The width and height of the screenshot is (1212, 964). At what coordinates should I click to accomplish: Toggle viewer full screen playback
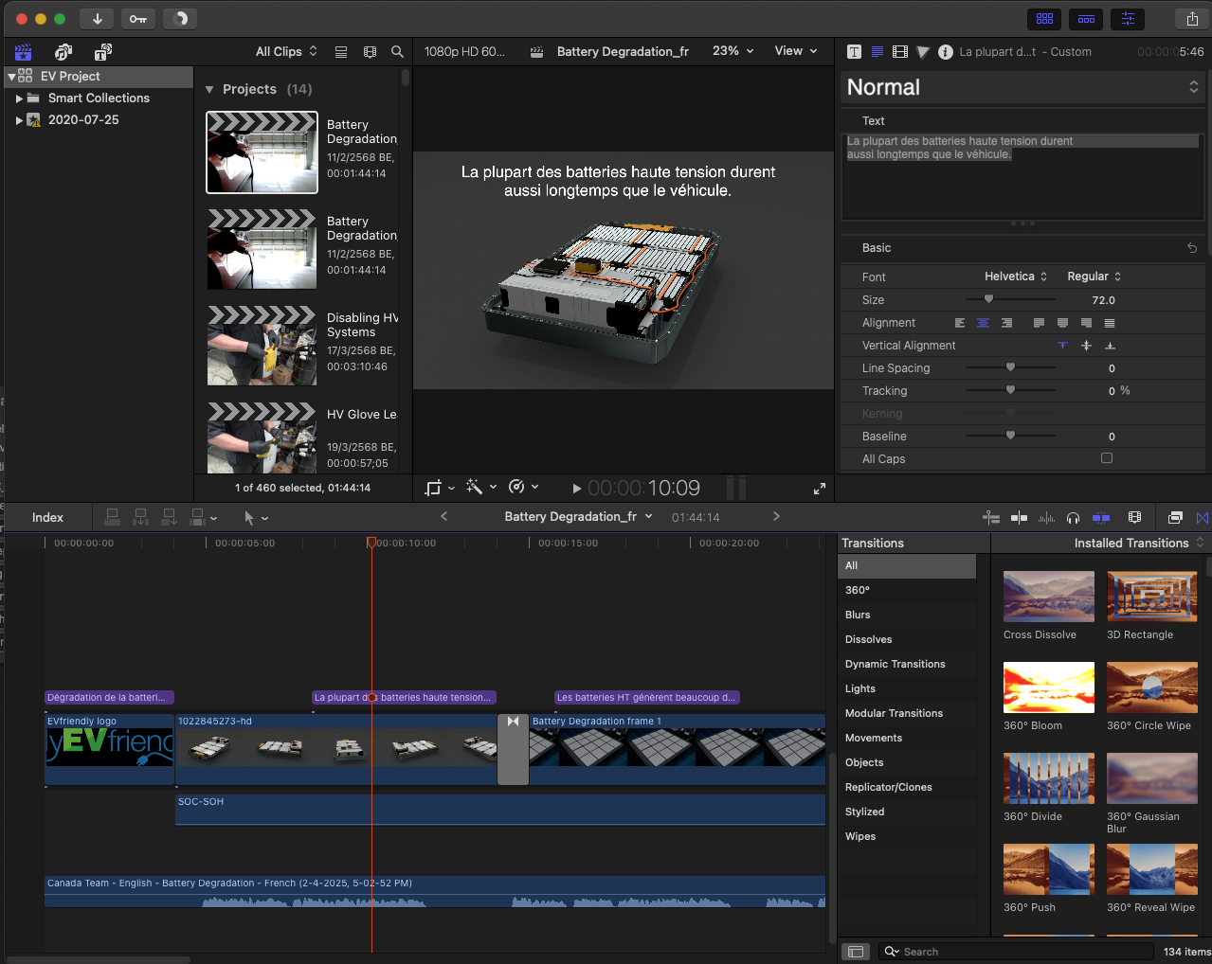pyautogui.click(x=819, y=489)
